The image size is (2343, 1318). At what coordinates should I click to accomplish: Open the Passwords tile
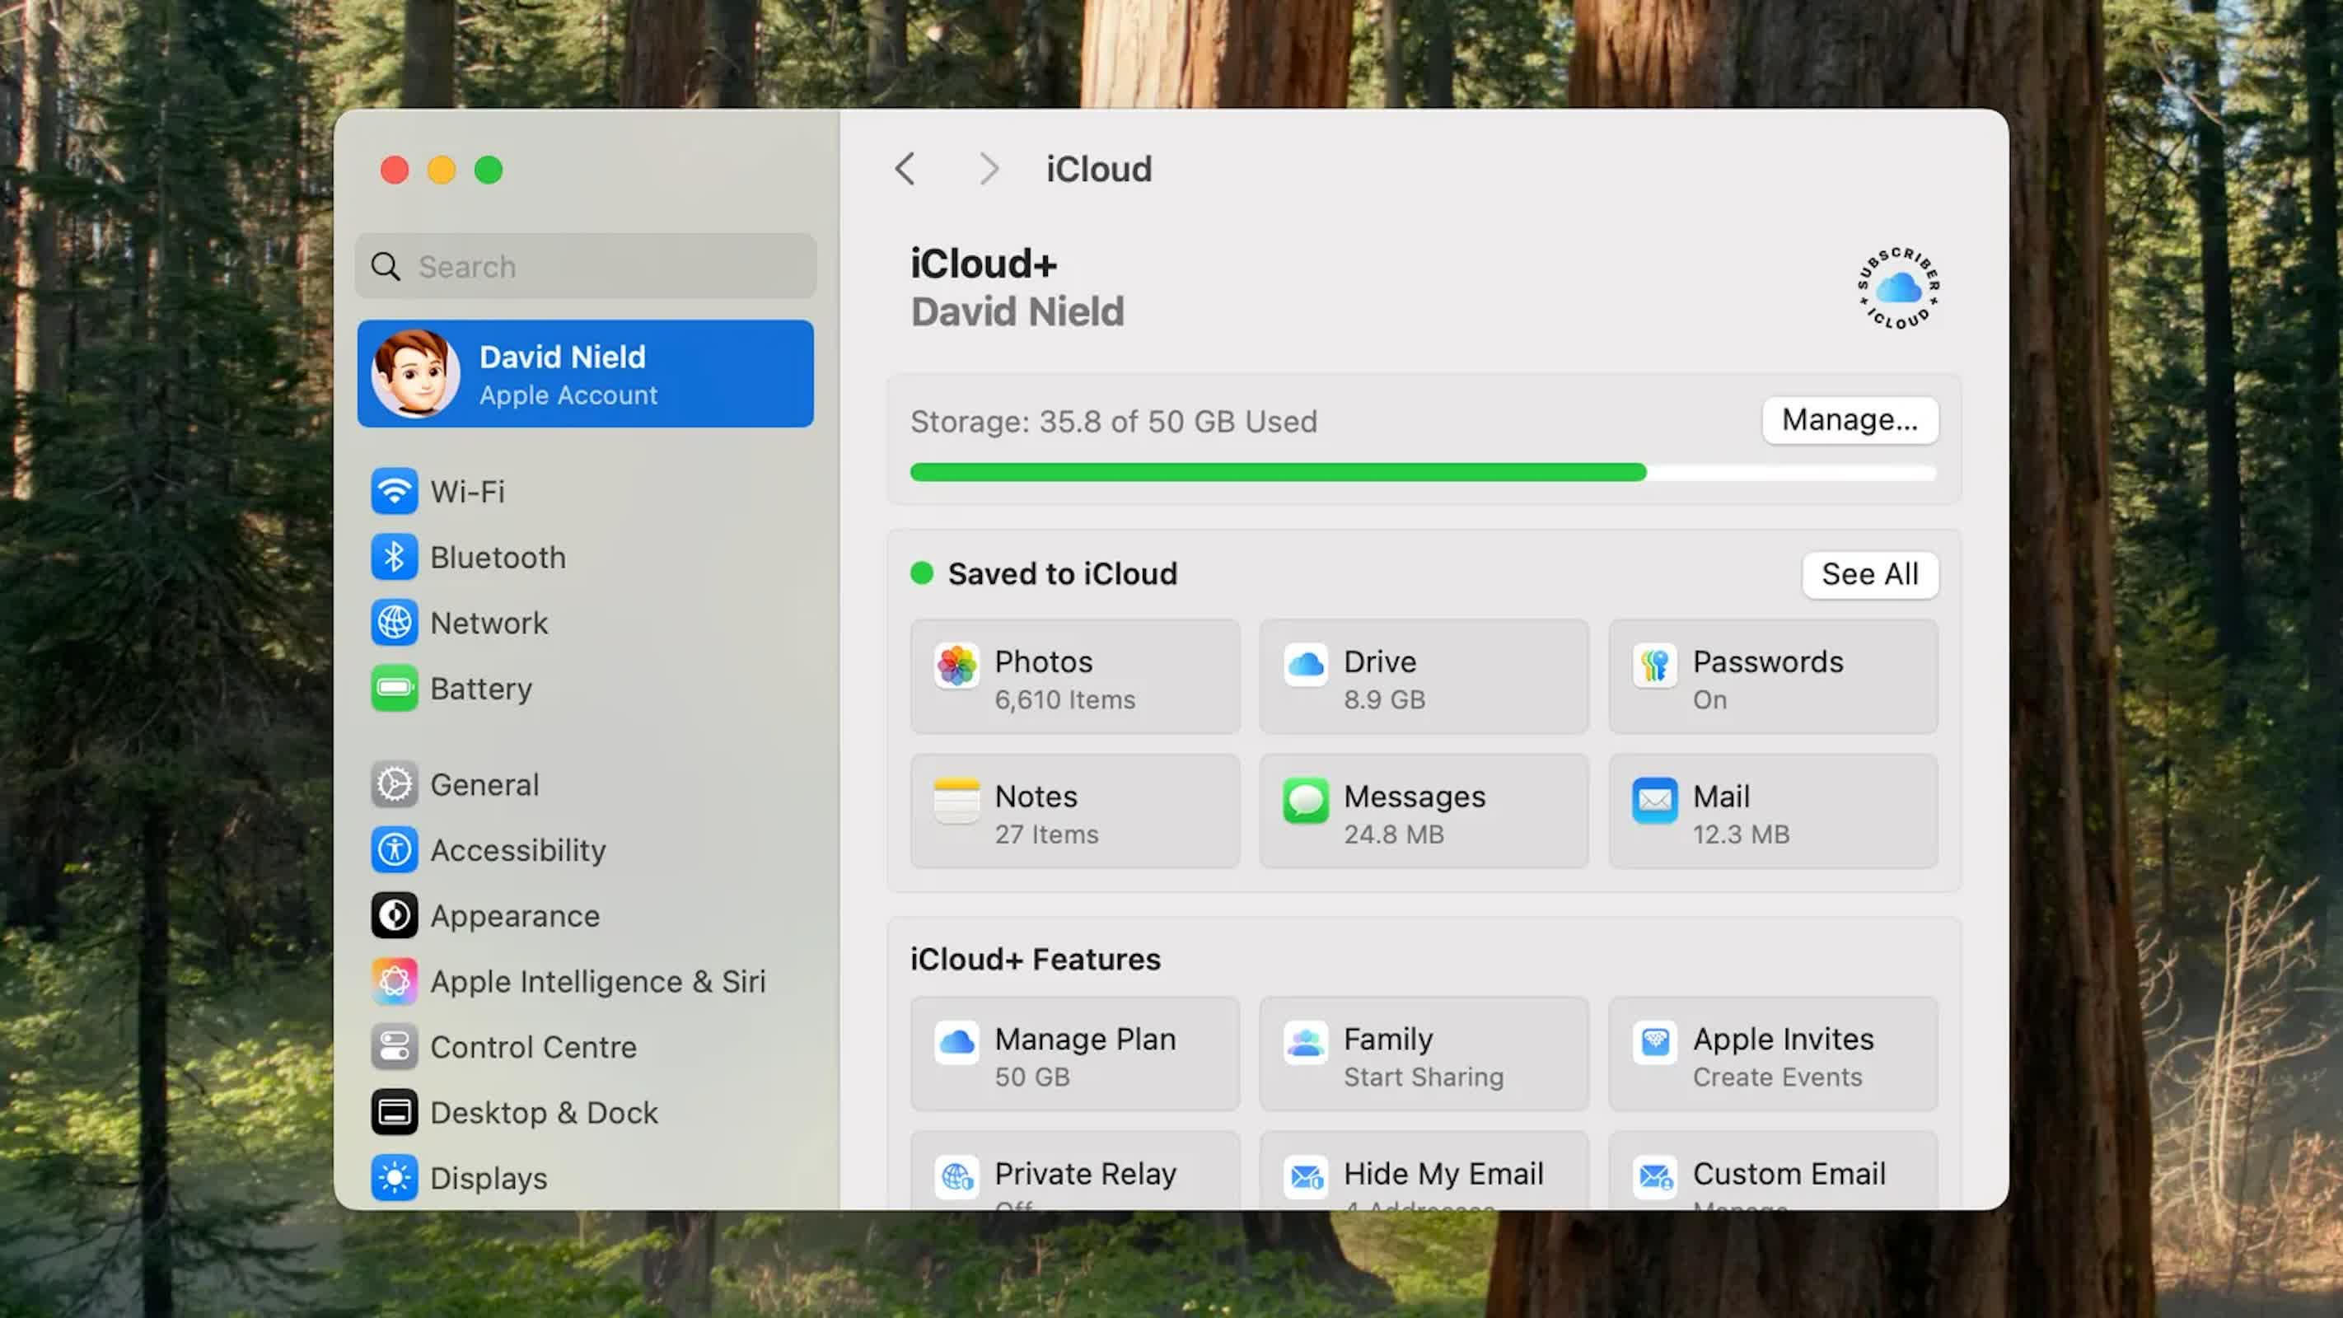pos(1772,678)
